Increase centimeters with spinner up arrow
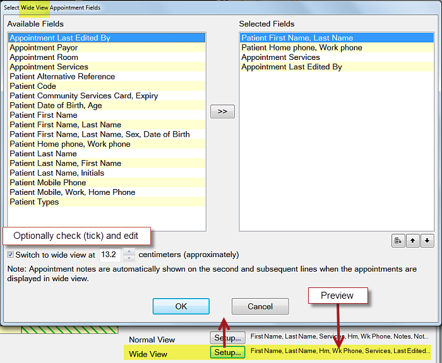442x363 pixels. click(129, 251)
